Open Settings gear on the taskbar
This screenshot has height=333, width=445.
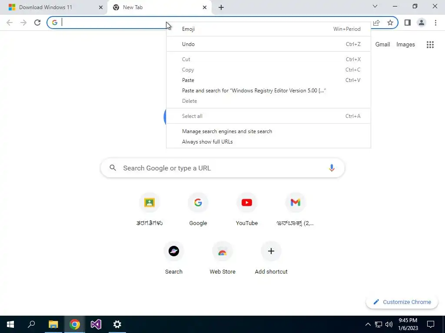117,324
